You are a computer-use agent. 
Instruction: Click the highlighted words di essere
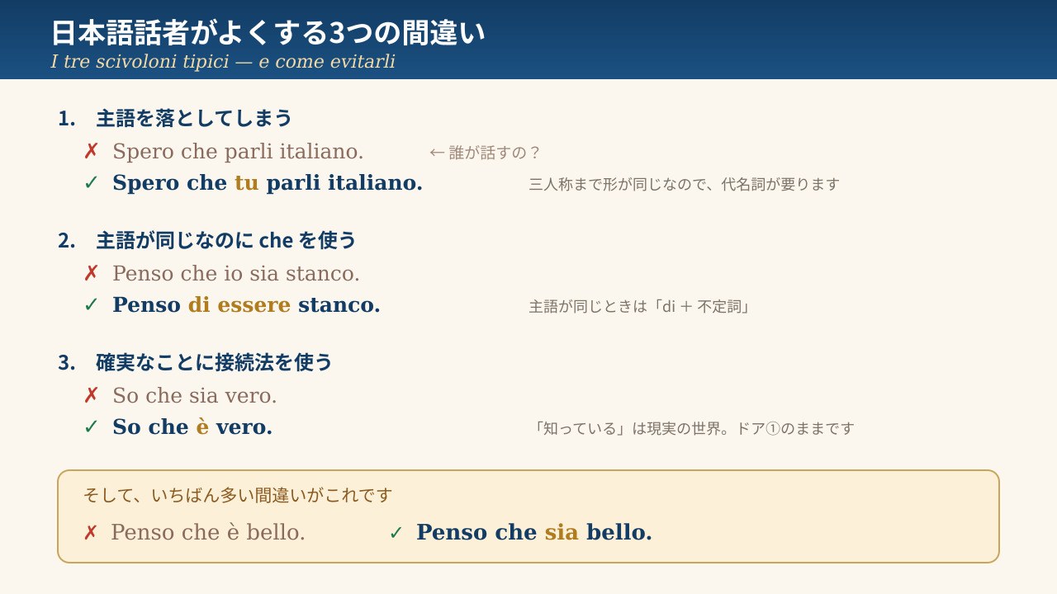click(239, 305)
